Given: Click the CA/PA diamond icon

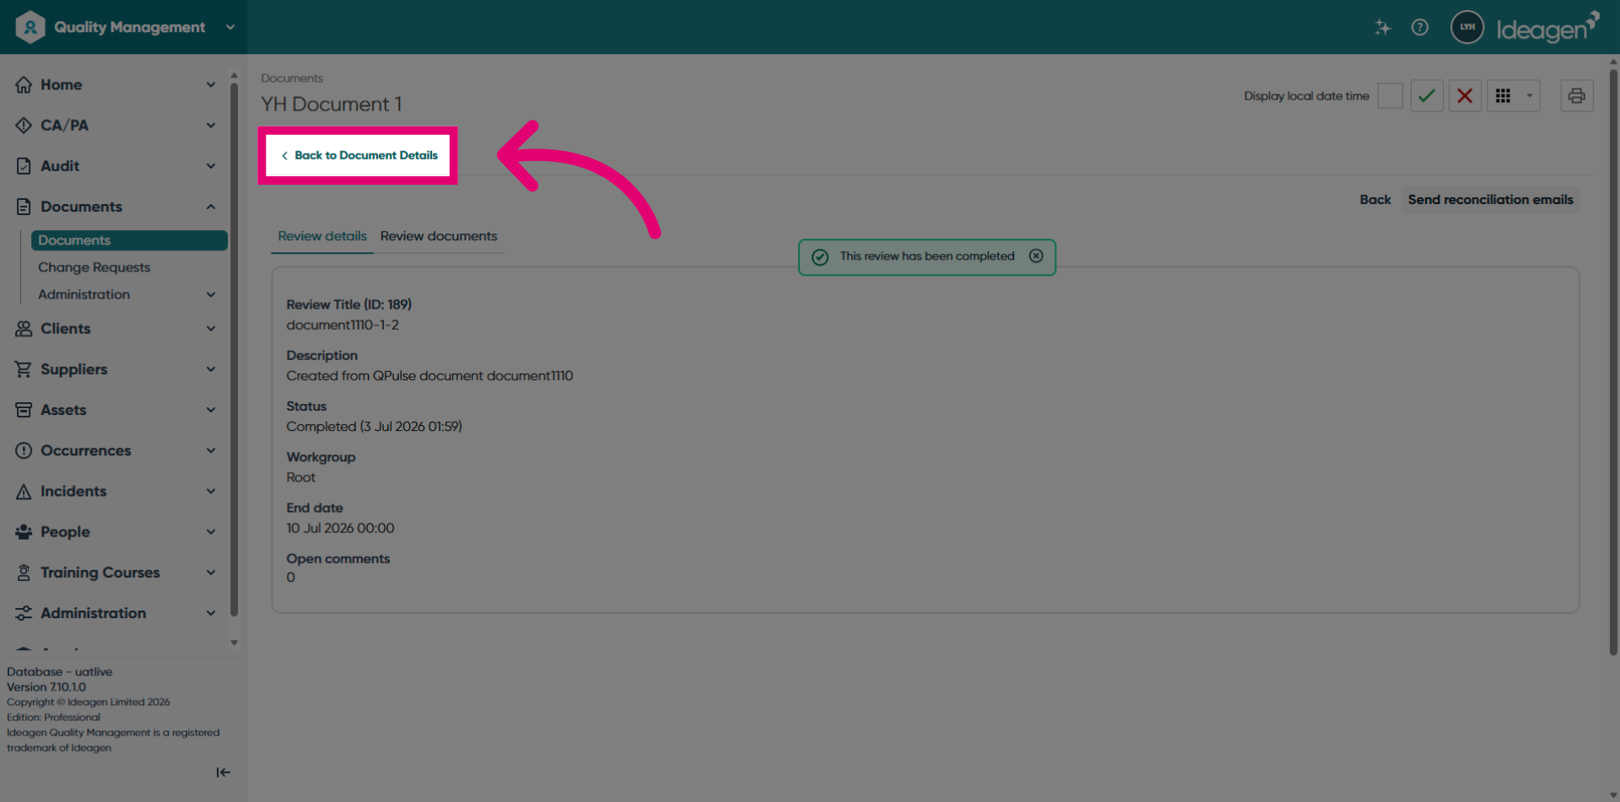Looking at the screenshot, I should pyautogui.click(x=24, y=125).
